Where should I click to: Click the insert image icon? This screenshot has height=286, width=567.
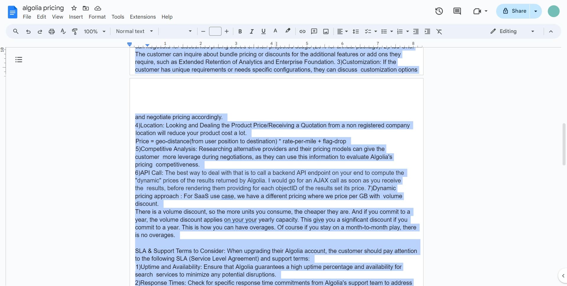(326, 32)
